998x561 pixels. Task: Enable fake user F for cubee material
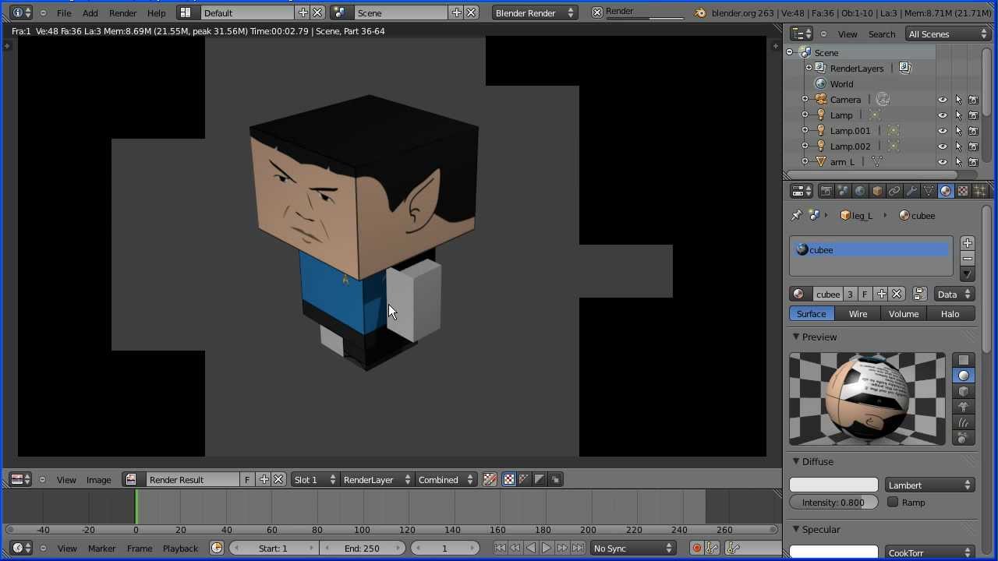tap(865, 295)
